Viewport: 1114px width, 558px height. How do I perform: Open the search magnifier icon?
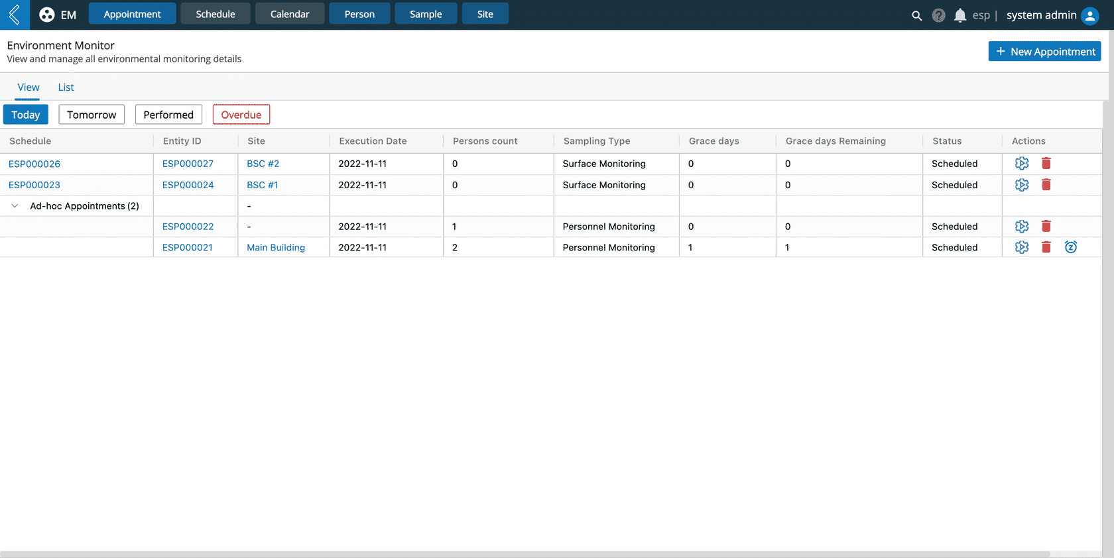[916, 15]
